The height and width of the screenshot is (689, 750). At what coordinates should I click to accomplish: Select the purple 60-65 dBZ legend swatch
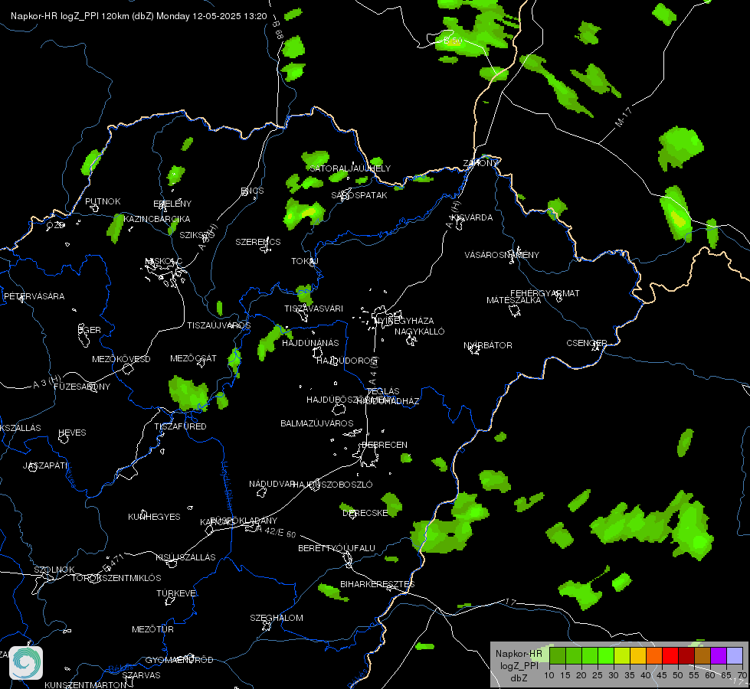(x=719, y=655)
